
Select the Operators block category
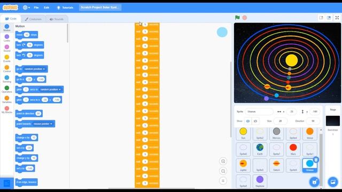tap(7, 89)
